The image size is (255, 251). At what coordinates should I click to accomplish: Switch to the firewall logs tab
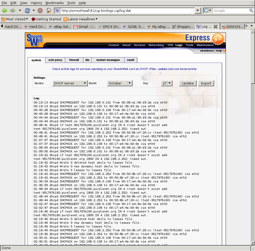tap(74, 60)
